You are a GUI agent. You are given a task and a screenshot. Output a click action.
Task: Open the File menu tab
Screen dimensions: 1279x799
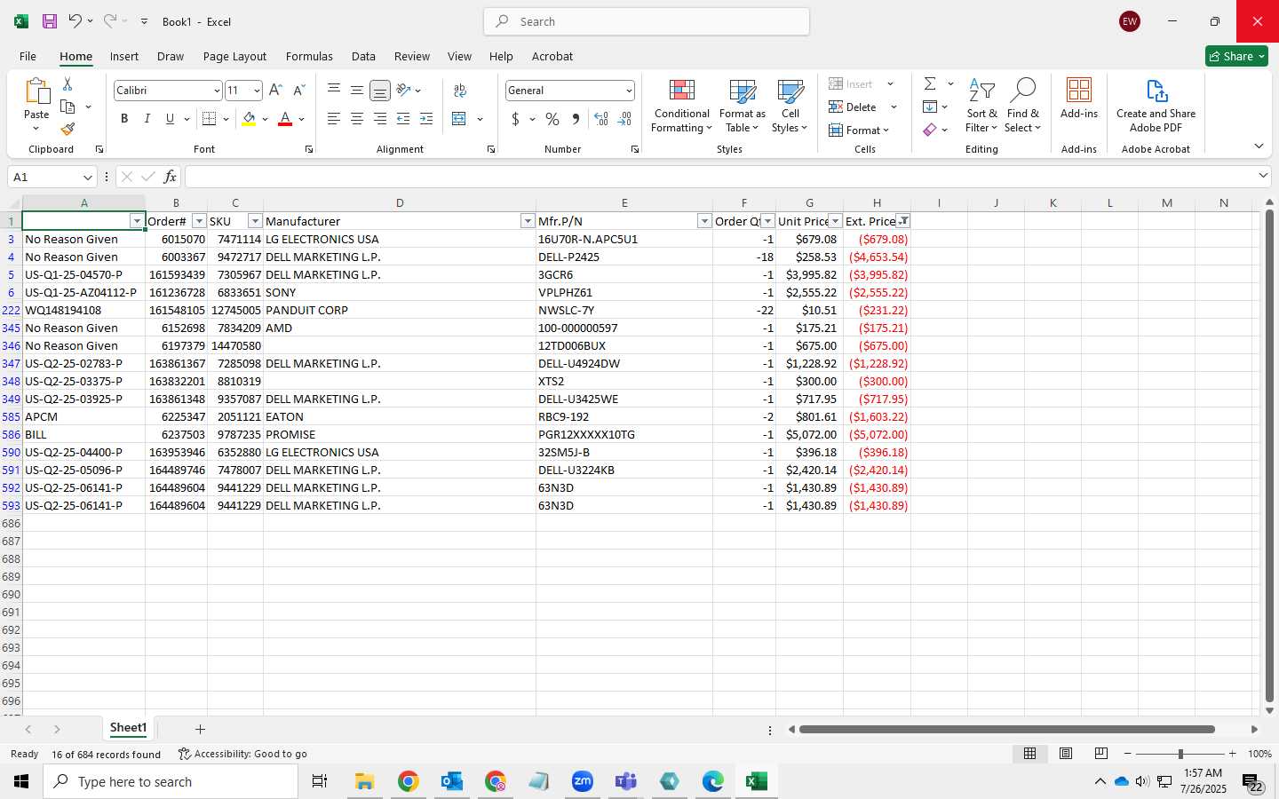(28, 56)
